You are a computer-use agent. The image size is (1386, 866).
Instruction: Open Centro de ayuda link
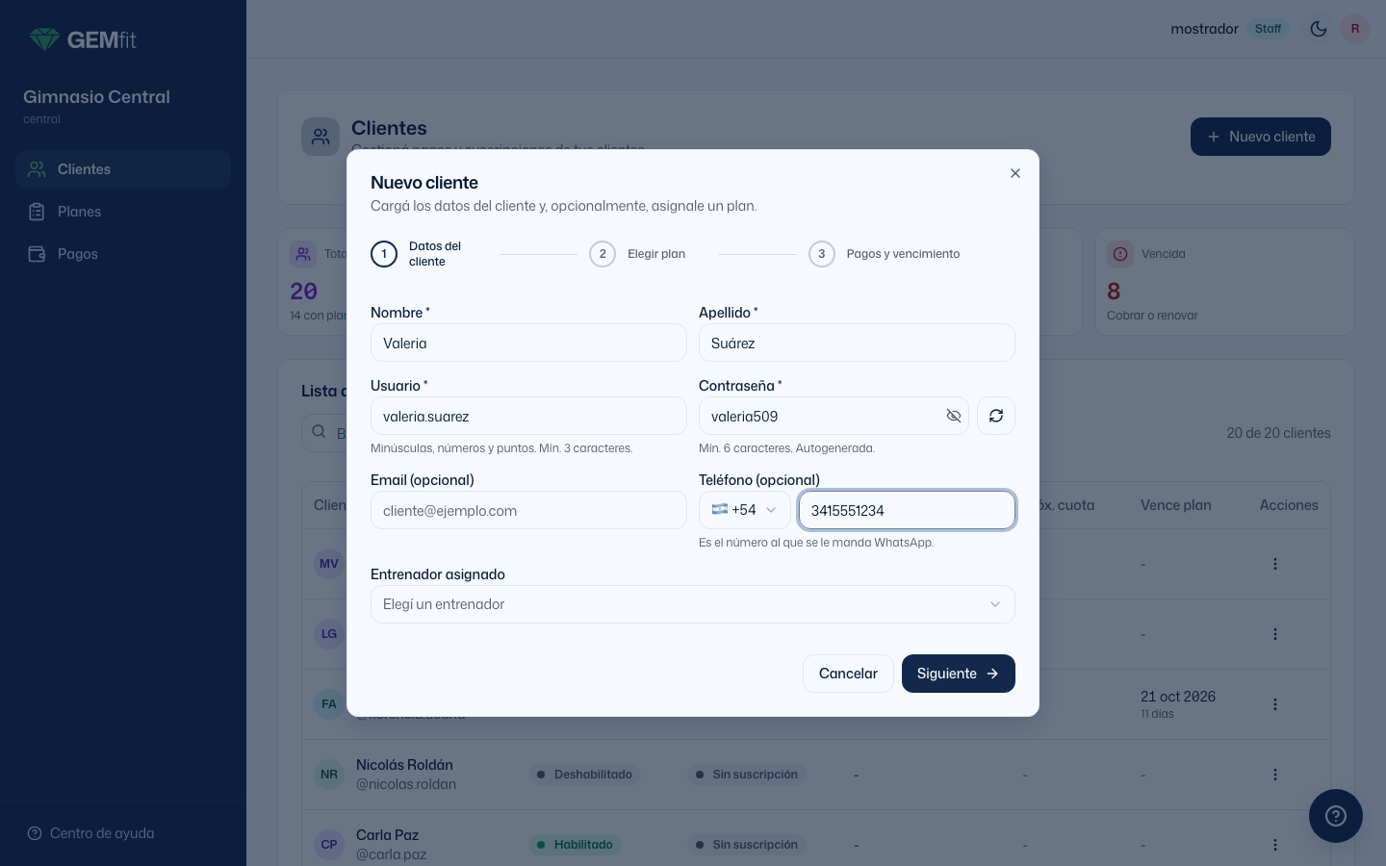pyautogui.click(x=91, y=833)
